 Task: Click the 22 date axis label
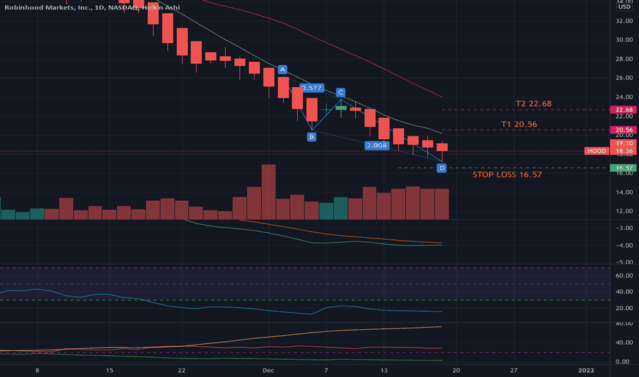(182, 370)
